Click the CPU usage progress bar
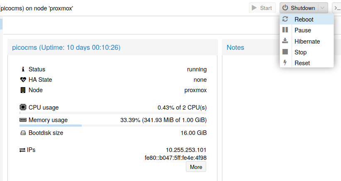The width and height of the screenshot is (341, 181). point(113,113)
